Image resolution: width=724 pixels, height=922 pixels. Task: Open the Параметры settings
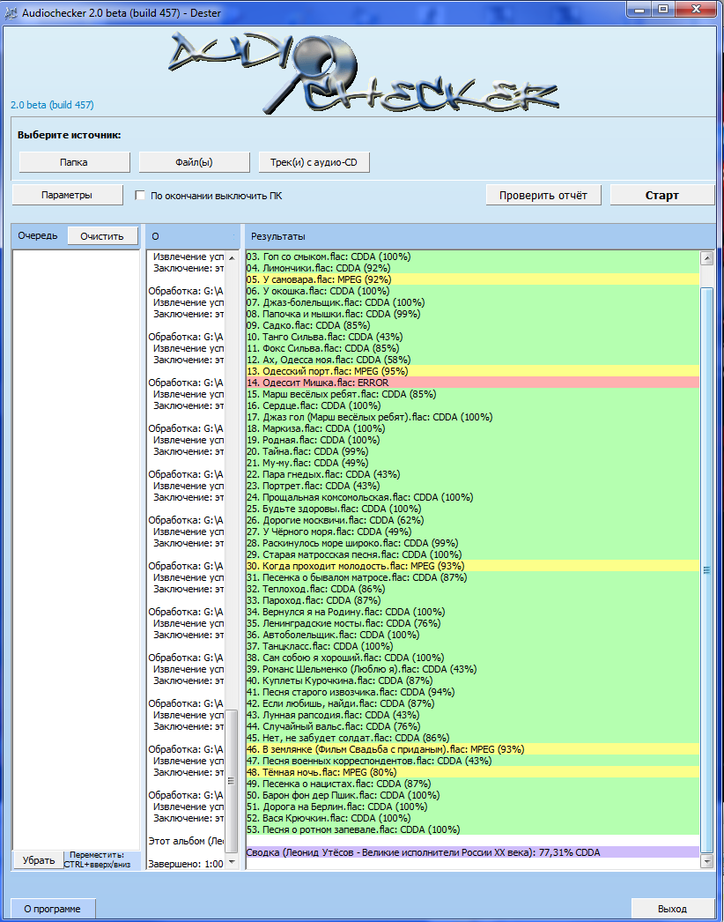[x=67, y=195]
